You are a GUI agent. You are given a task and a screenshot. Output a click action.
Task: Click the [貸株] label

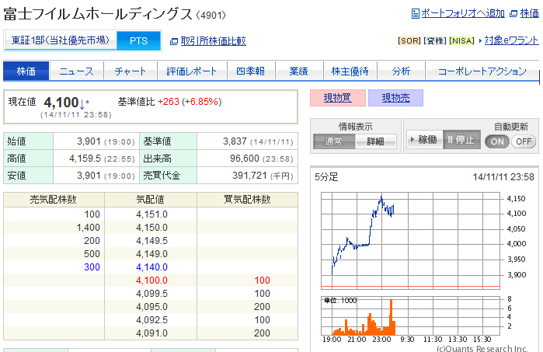[x=435, y=41]
